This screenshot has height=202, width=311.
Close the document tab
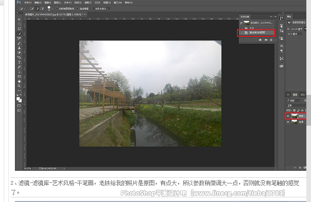coord(85,14)
